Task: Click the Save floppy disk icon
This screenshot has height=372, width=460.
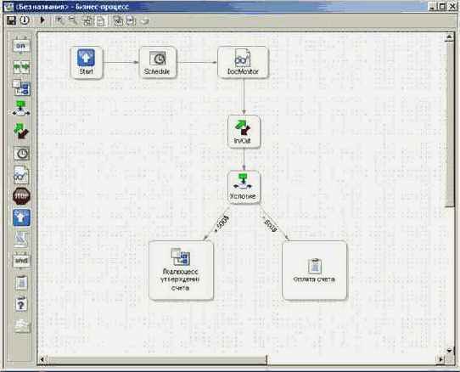Action: (11, 20)
